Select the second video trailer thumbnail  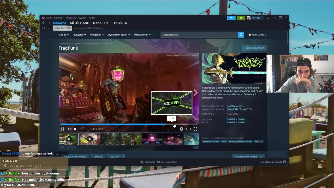pos(90,139)
